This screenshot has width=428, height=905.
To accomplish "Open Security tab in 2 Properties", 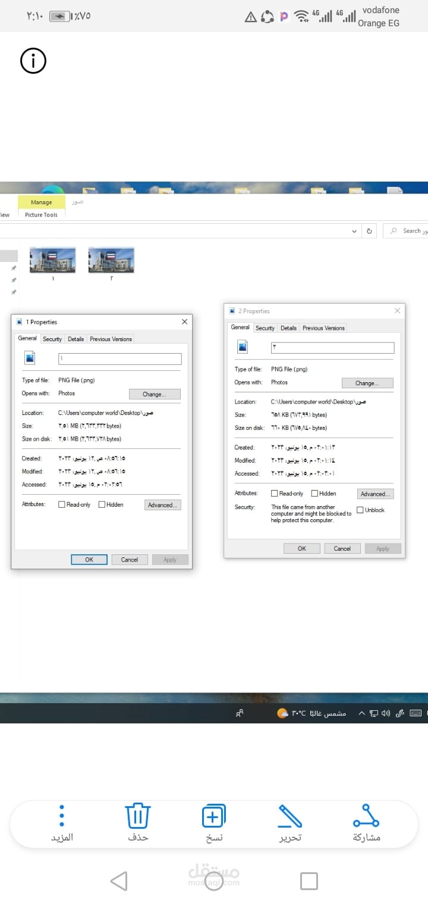I will [x=265, y=328].
